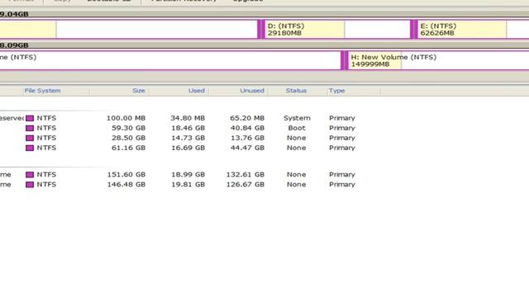Select the 44.47 GB unused value
This screenshot has width=529, height=297.
(x=247, y=148)
